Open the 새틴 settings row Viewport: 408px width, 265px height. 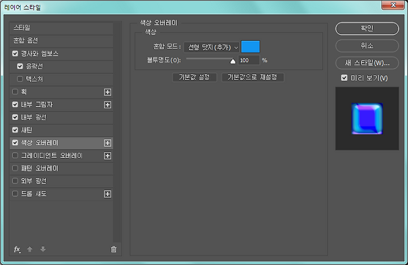(61, 130)
